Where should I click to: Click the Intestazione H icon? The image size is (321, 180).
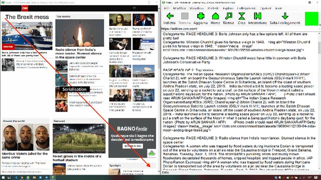tap(257, 16)
